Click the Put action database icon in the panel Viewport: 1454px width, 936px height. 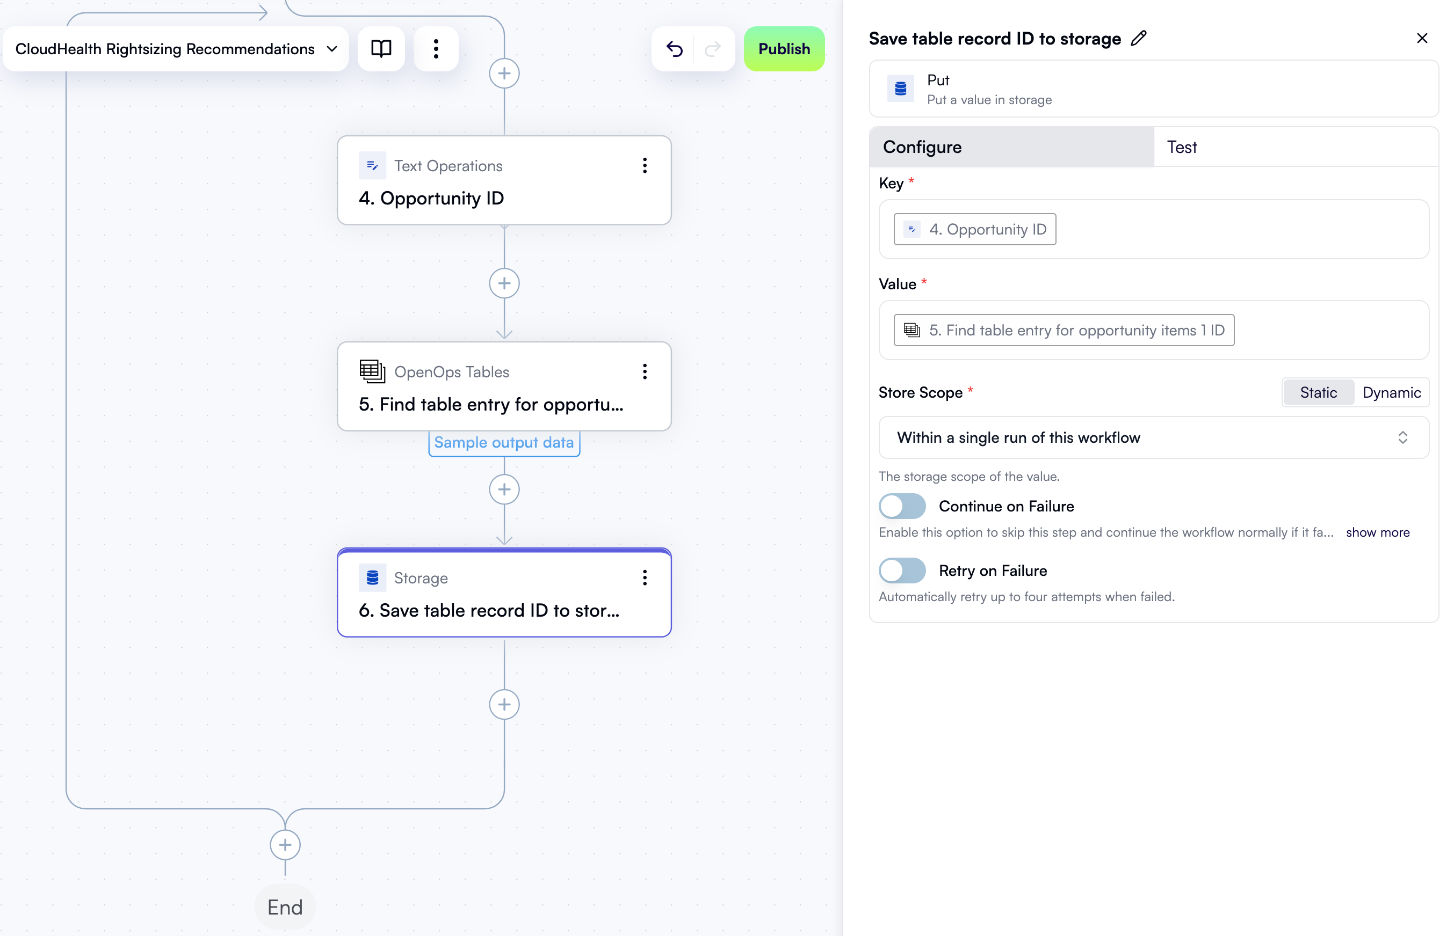pyautogui.click(x=901, y=88)
